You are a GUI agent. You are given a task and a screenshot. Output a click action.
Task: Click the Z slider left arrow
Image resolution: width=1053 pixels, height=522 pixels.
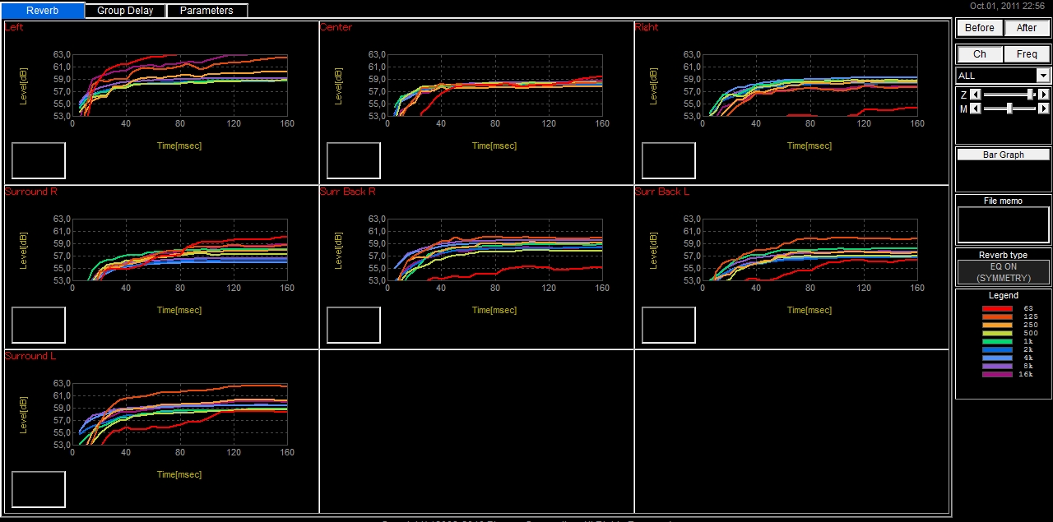(x=976, y=95)
